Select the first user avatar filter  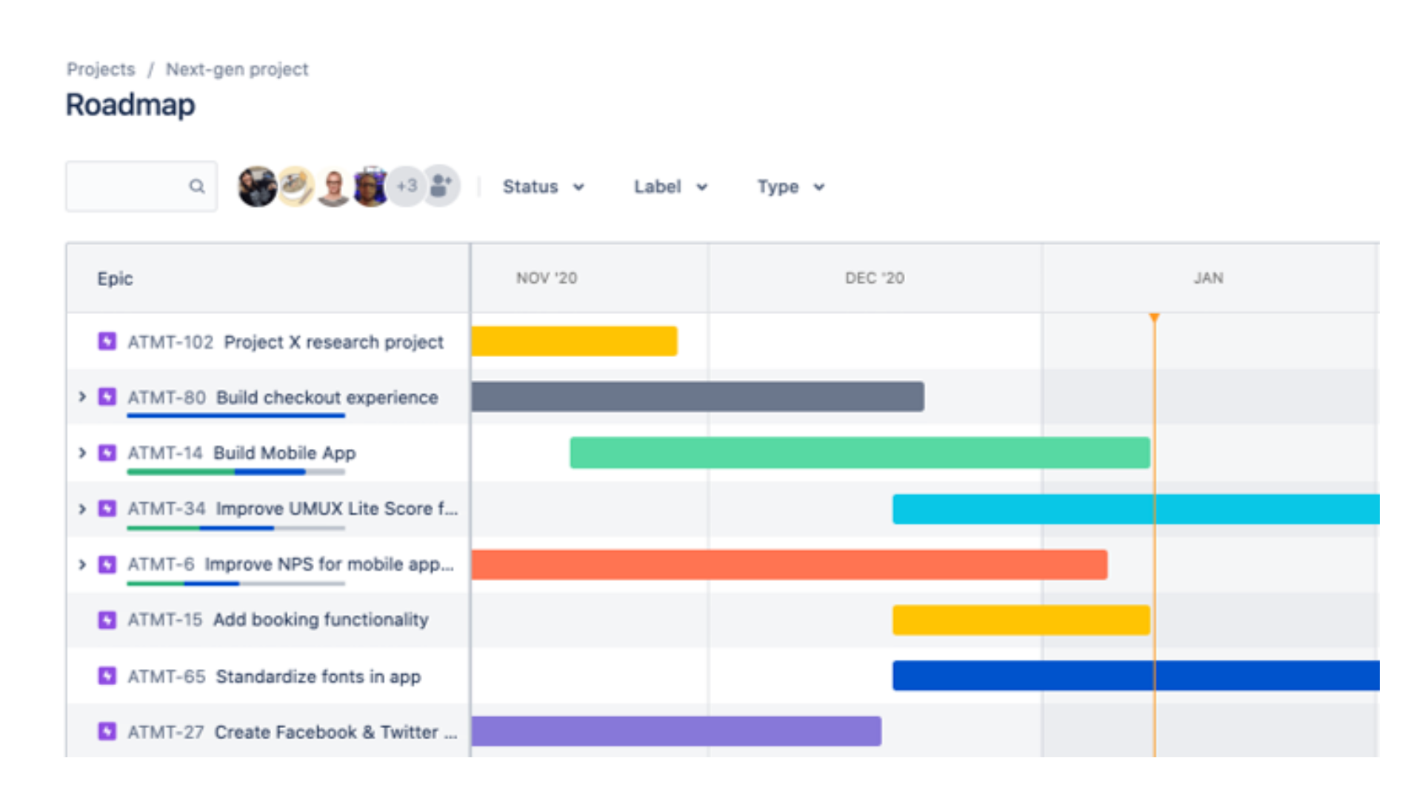(x=256, y=186)
